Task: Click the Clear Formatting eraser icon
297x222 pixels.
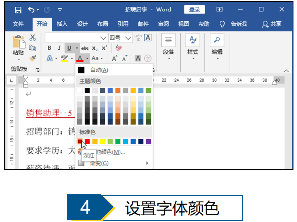Action: point(119,48)
